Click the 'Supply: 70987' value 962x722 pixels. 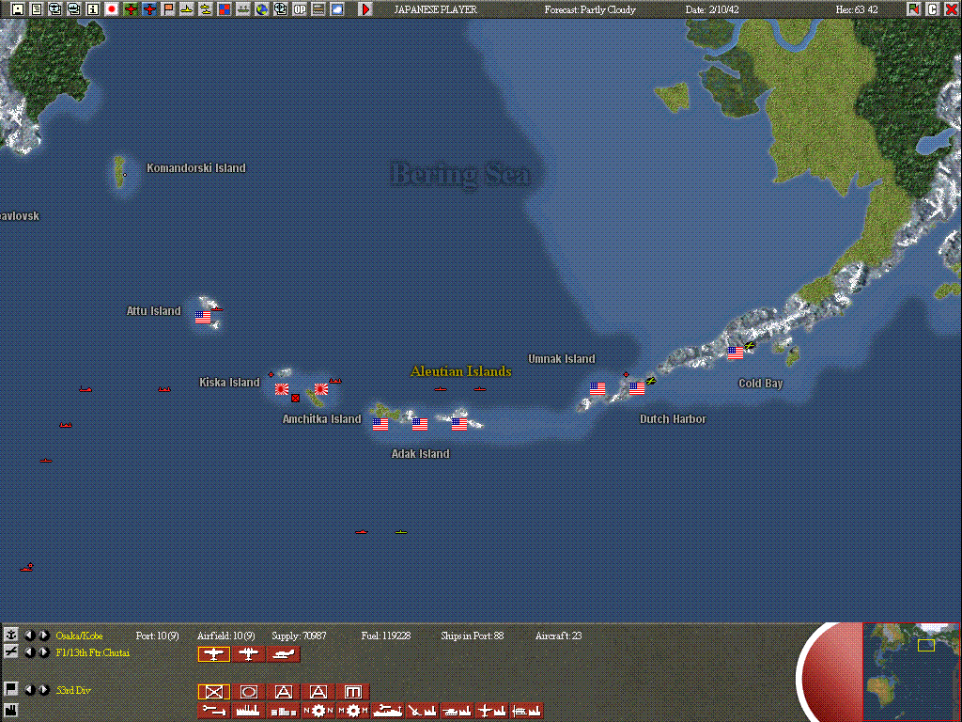[x=300, y=636]
